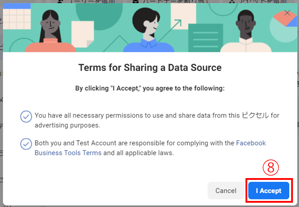Click the "advertising purposes" text line
The image size is (299, 207).
pyautogui.click(x=67, y=126)
